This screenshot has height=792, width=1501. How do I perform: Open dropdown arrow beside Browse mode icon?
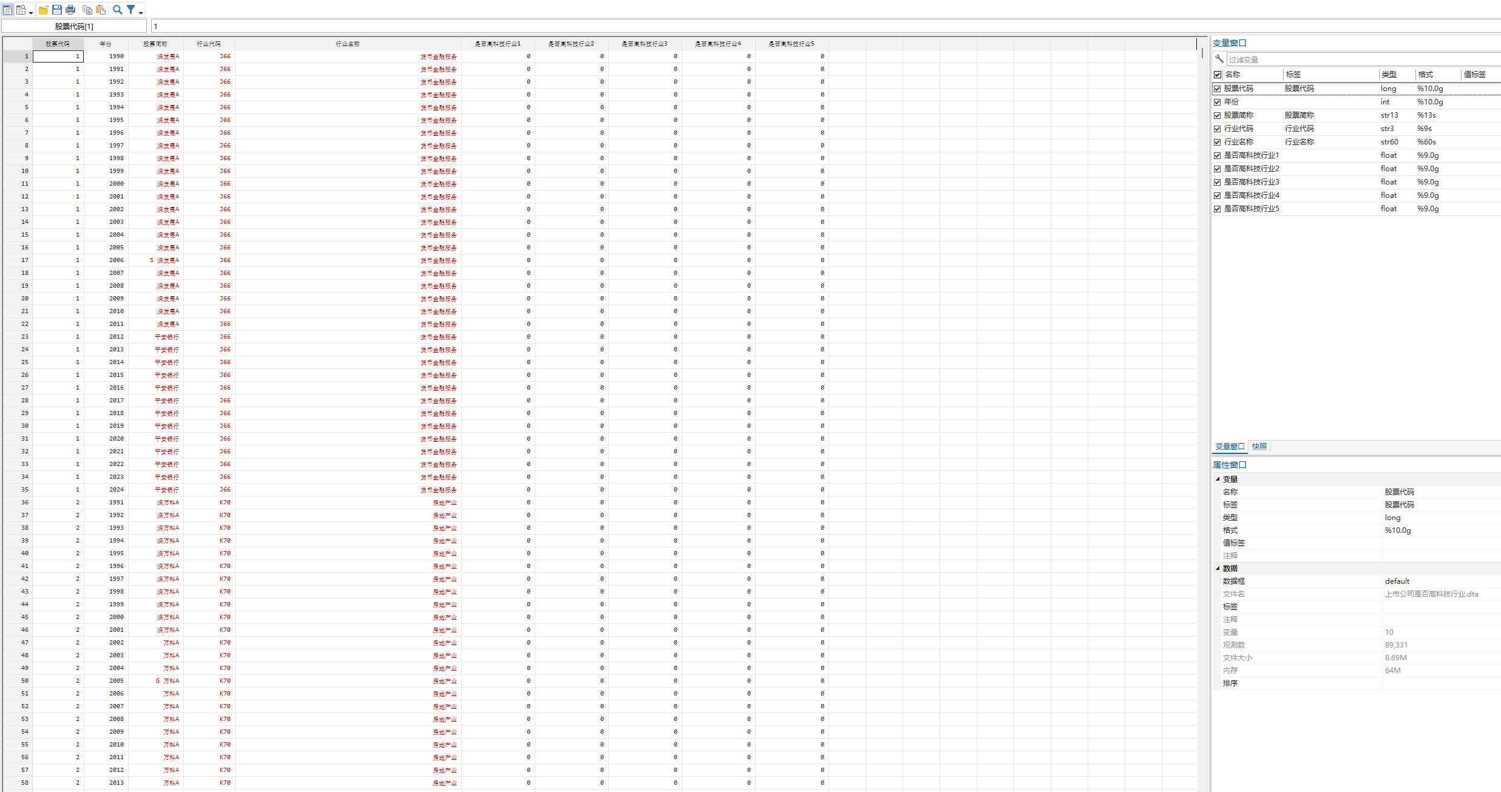[31, 12]
